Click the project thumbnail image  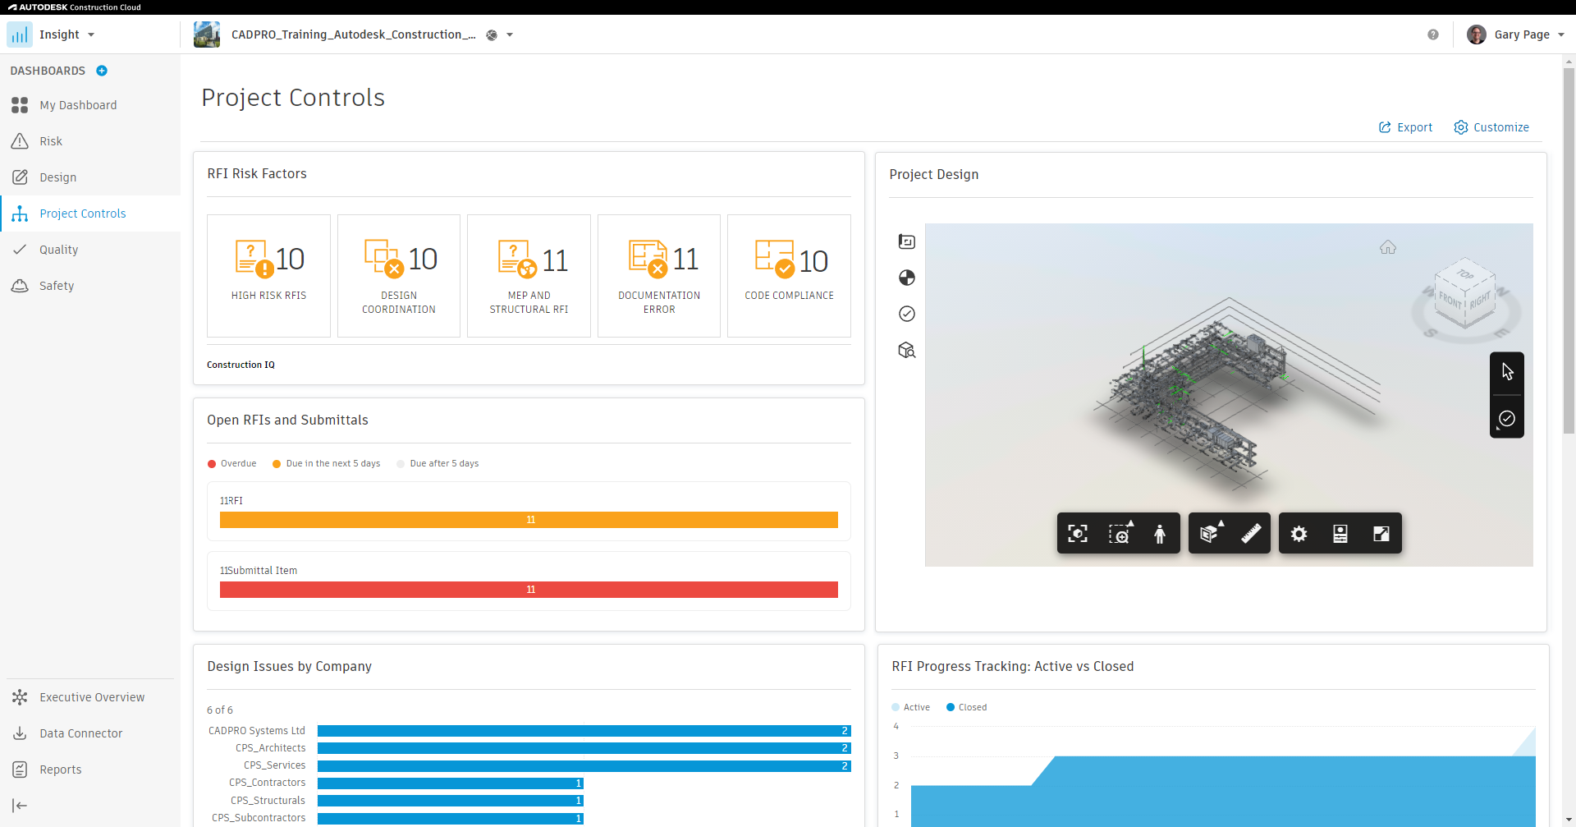(207, 34)
